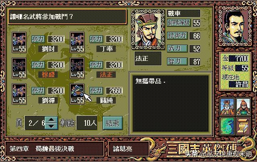Pick 關純's war chariot unit icon
The width and height of the screenshot is (257, 162).
[x=77, y=94]
